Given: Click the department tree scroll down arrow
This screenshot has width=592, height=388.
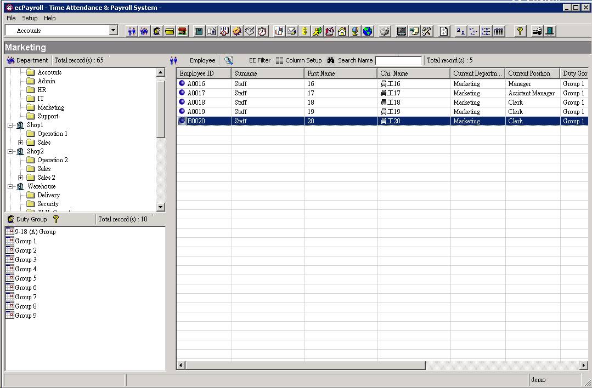Looking at the screenshot, I should 161,207.
